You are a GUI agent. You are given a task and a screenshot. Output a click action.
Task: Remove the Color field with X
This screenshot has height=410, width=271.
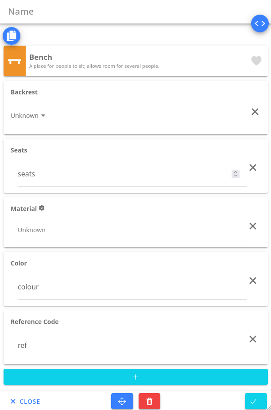point(253,281)
